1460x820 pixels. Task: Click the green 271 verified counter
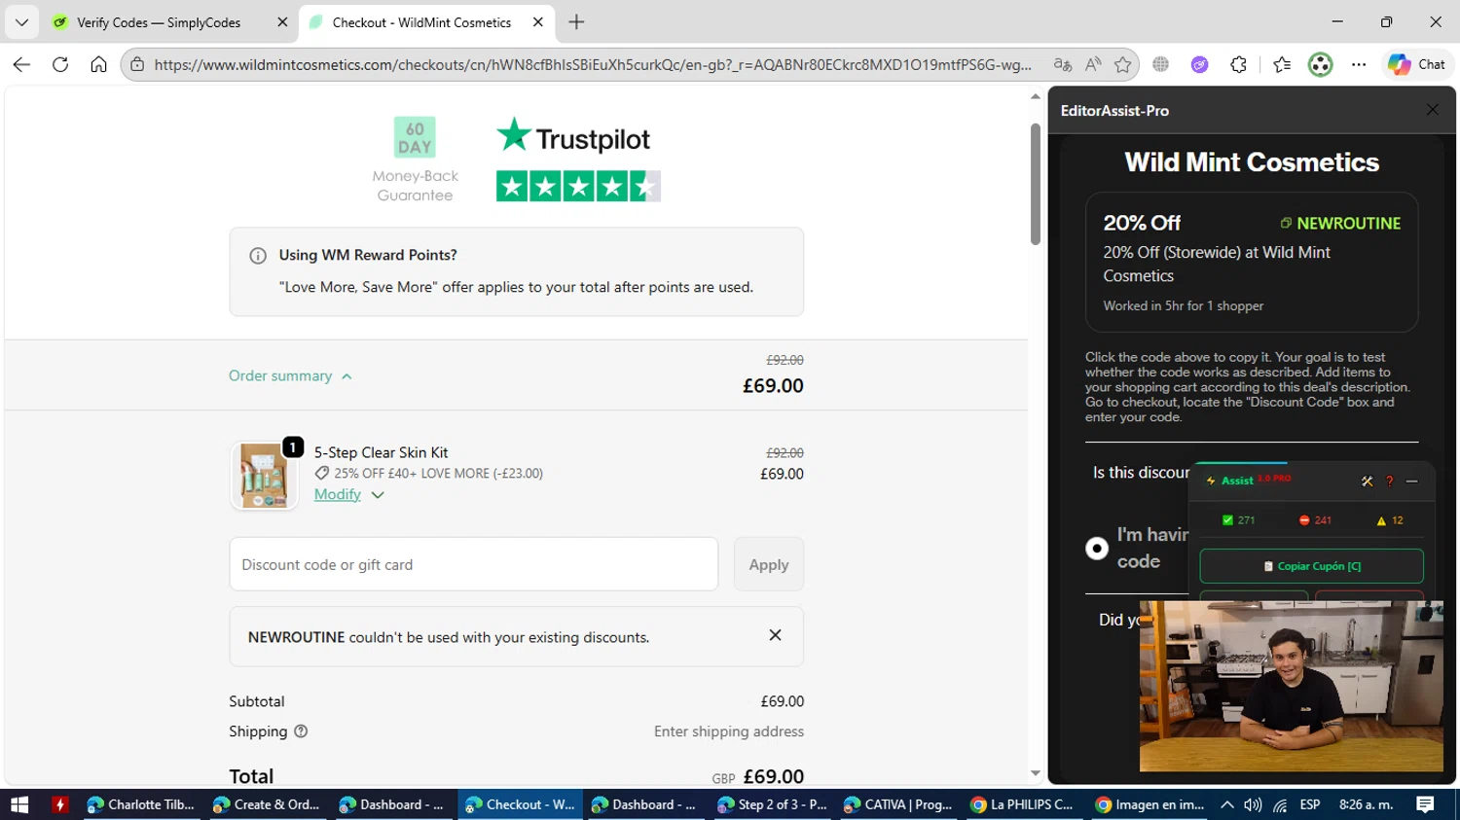tap(1238, 520)
